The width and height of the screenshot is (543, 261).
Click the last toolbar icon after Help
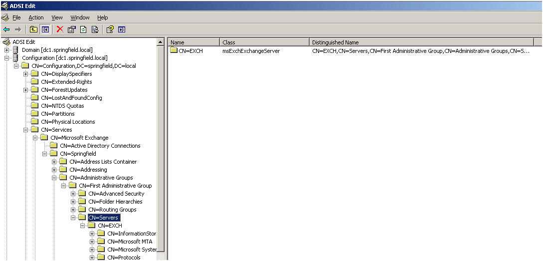122,30
